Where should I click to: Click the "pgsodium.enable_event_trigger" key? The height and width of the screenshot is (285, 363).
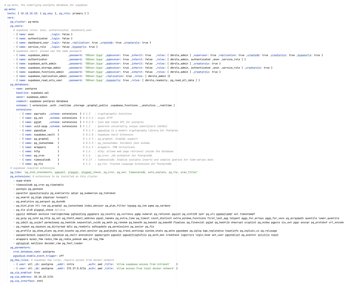point(35,256)
